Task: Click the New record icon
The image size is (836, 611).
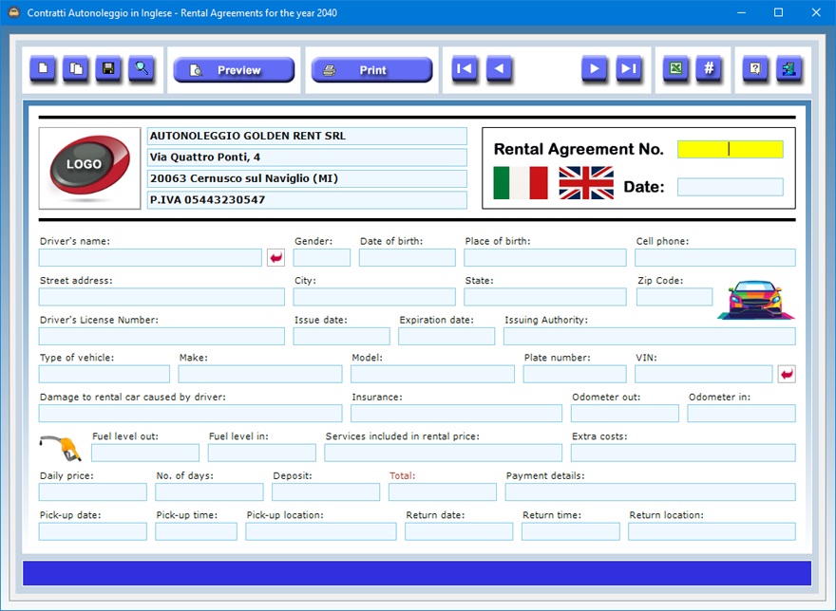Action: coord(43,69)
